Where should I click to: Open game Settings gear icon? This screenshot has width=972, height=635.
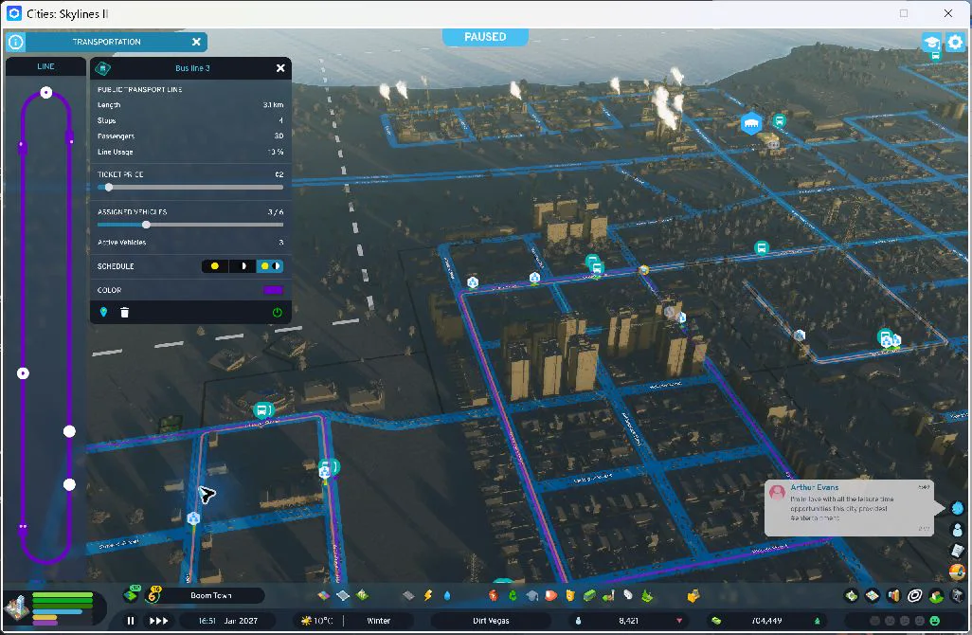click(x=955, y=42)
